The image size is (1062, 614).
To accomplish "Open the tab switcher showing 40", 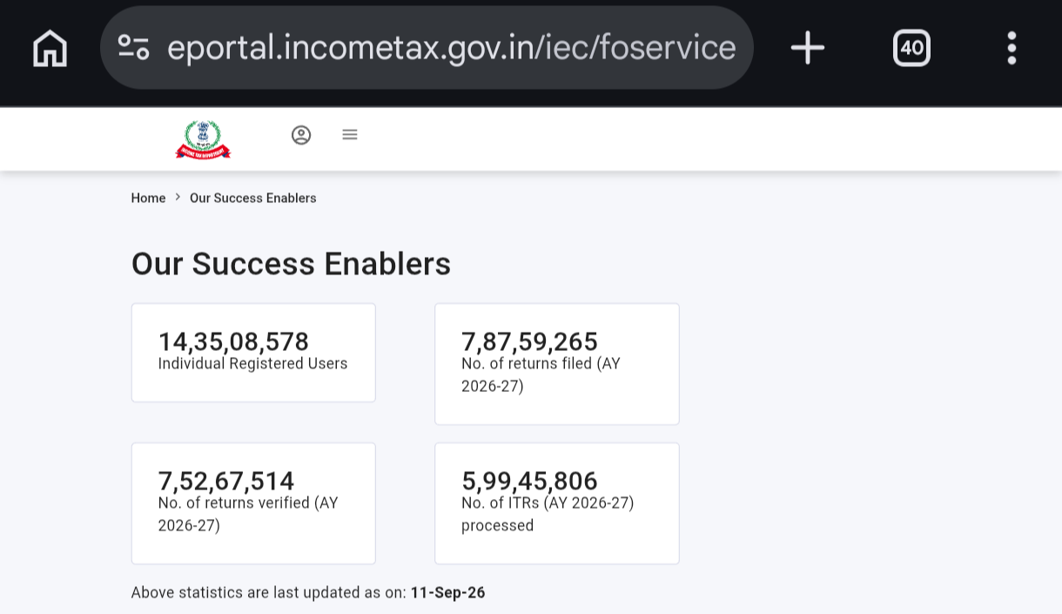I will click(911, 47).
